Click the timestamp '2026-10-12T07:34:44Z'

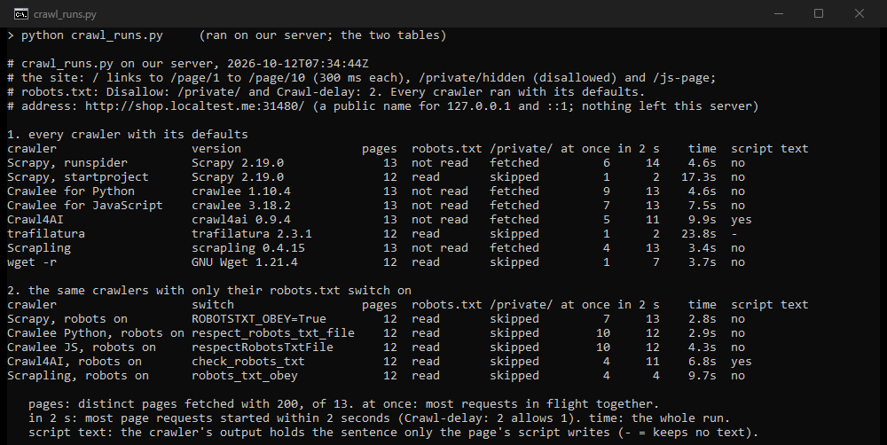(297, 63)
